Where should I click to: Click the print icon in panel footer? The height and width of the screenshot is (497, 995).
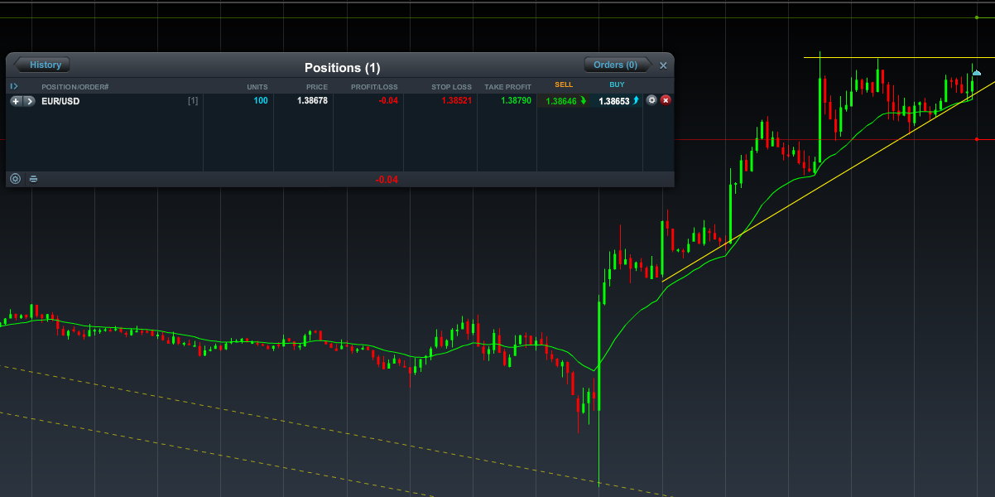click(x=34, y=178)
